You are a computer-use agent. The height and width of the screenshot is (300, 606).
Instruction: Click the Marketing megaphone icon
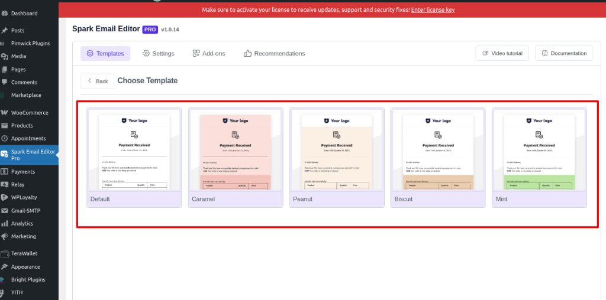(4, 236)
